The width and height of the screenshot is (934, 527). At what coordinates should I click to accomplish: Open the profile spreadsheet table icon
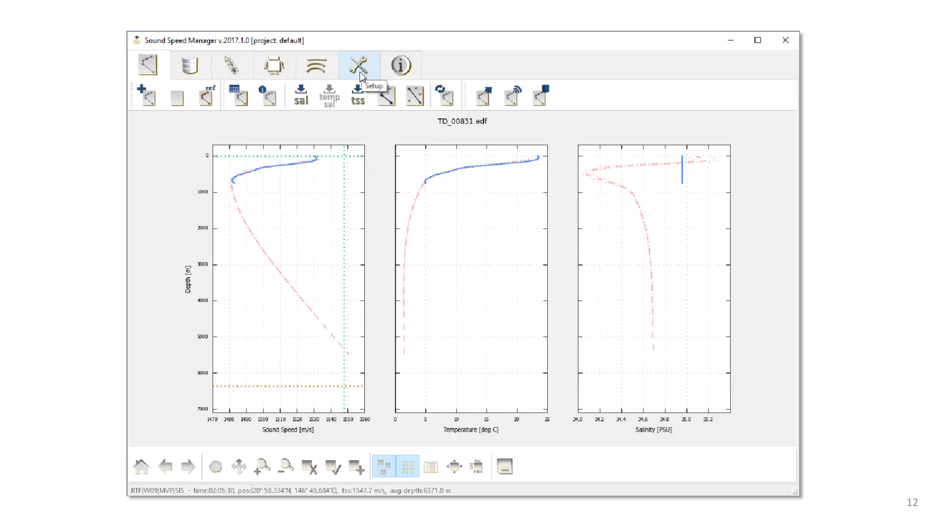(x=238, y=95)
